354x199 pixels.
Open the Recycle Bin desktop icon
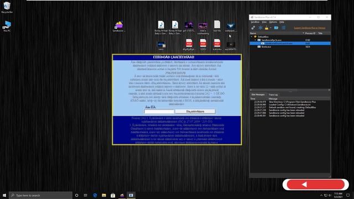tap(7, 7)
